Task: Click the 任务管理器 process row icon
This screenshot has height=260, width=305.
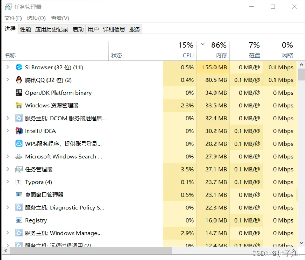Action: tap(19, 169)
